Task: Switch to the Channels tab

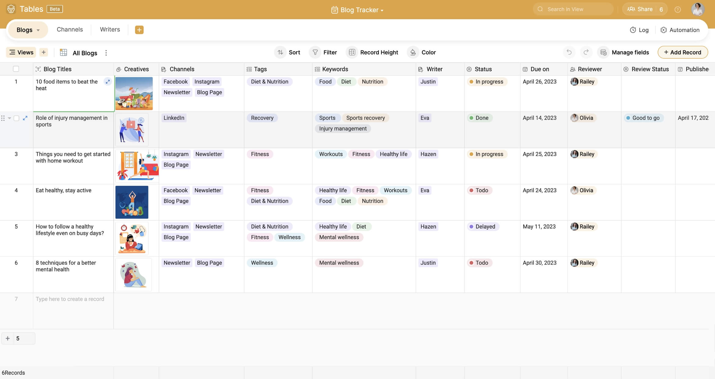Action: pyautogui.click(x=70, y=30)
